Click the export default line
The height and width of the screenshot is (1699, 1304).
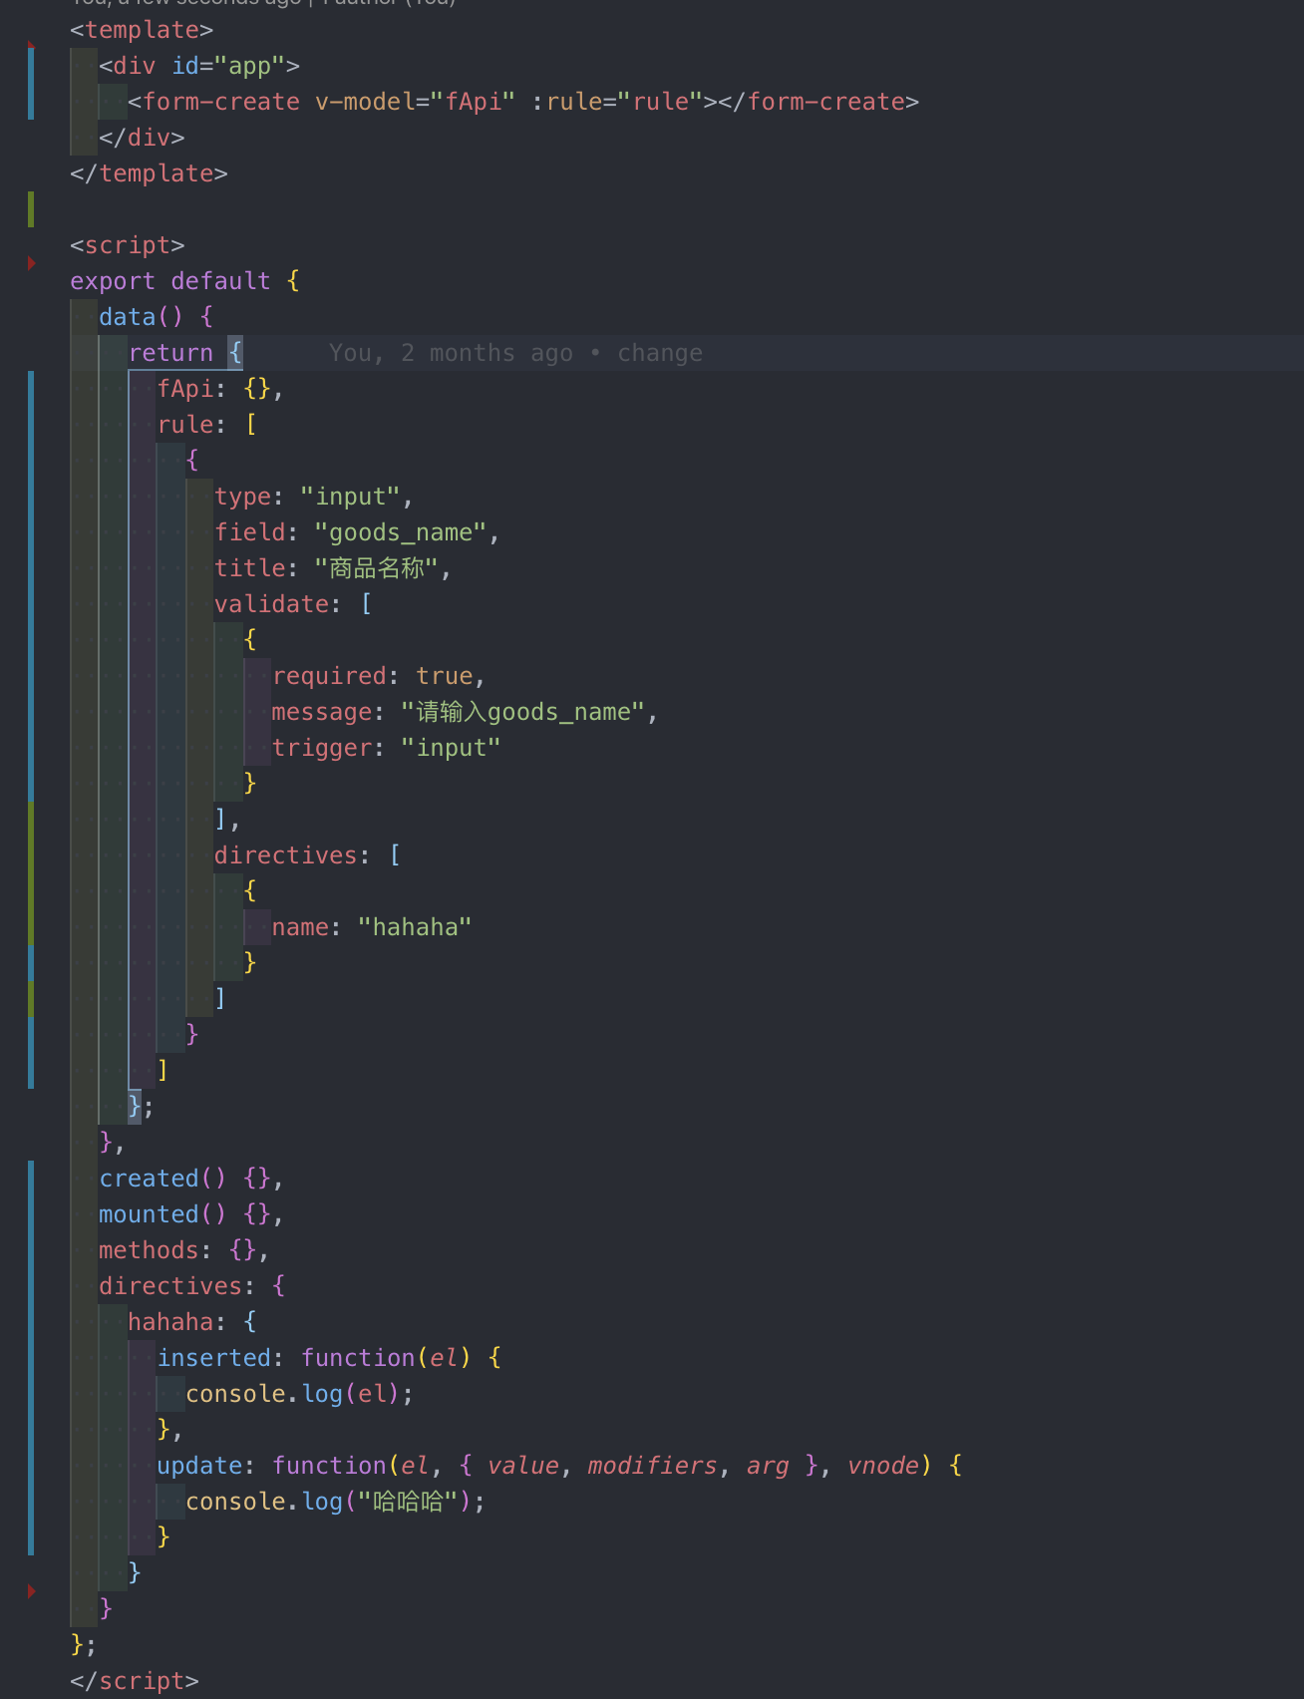coord(184,281)
